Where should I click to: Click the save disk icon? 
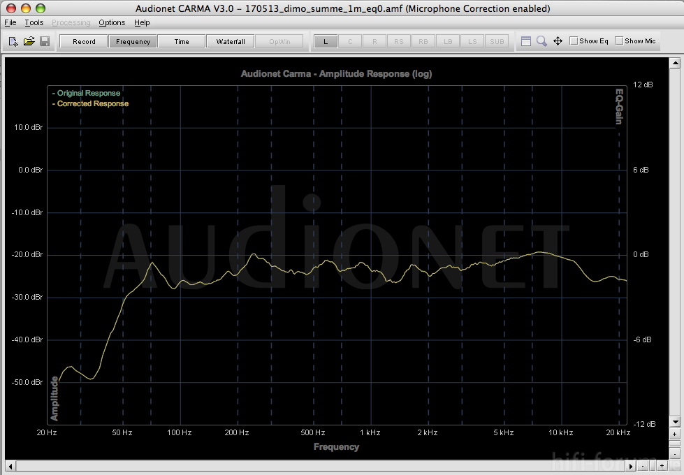pyautogui.click(x=45, y=41)
